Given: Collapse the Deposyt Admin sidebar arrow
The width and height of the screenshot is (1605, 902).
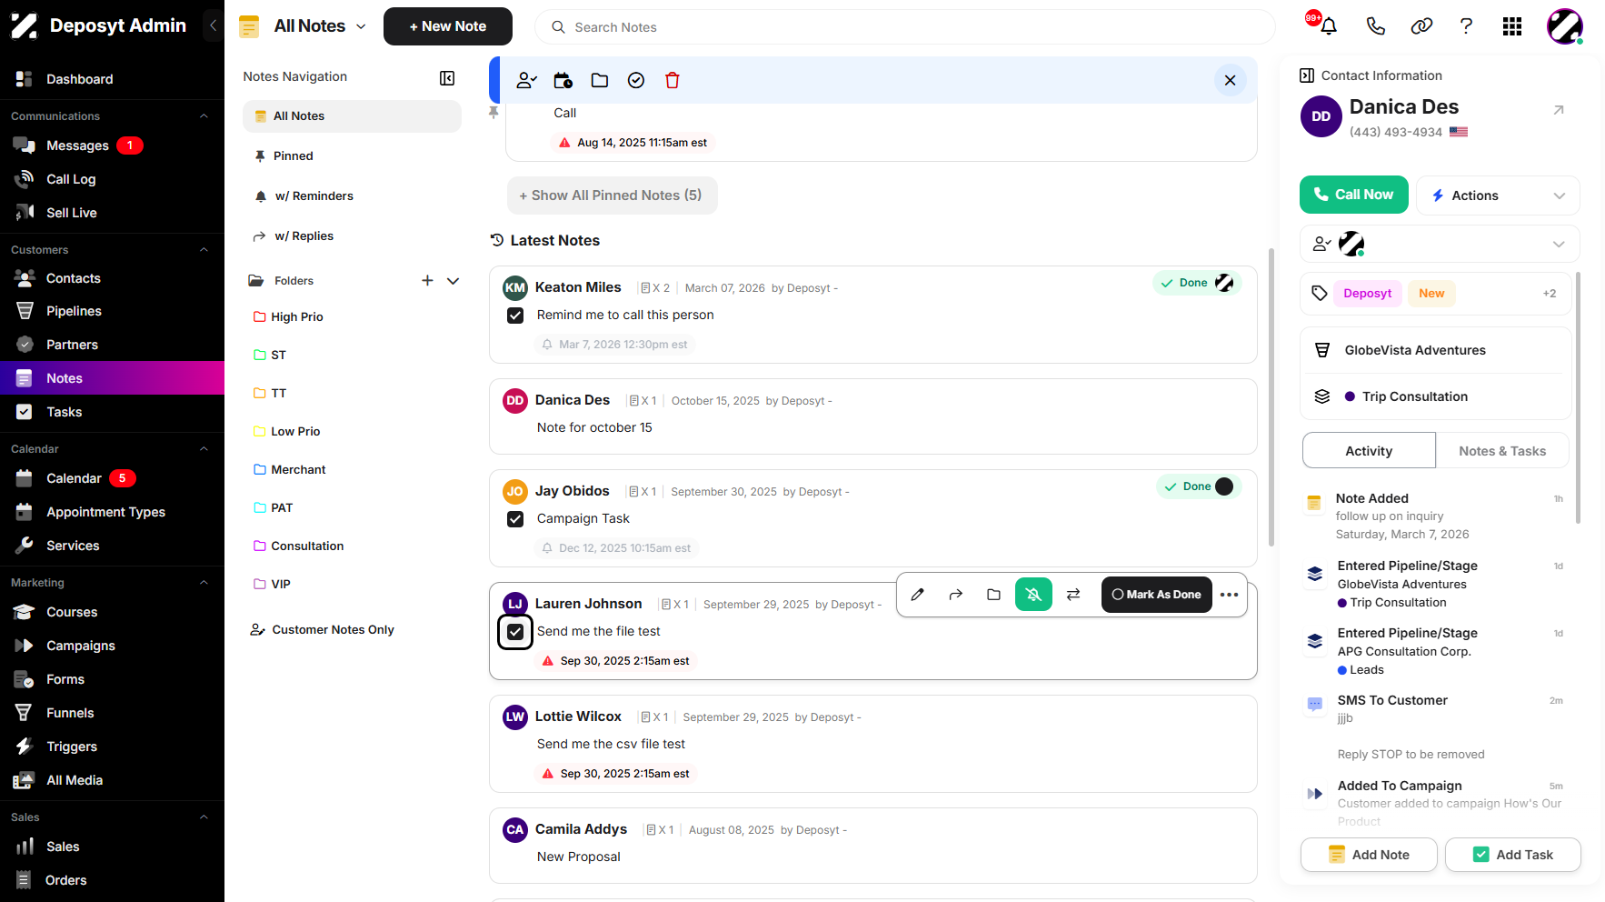Looking at the screenshot, I should [213, 25].
